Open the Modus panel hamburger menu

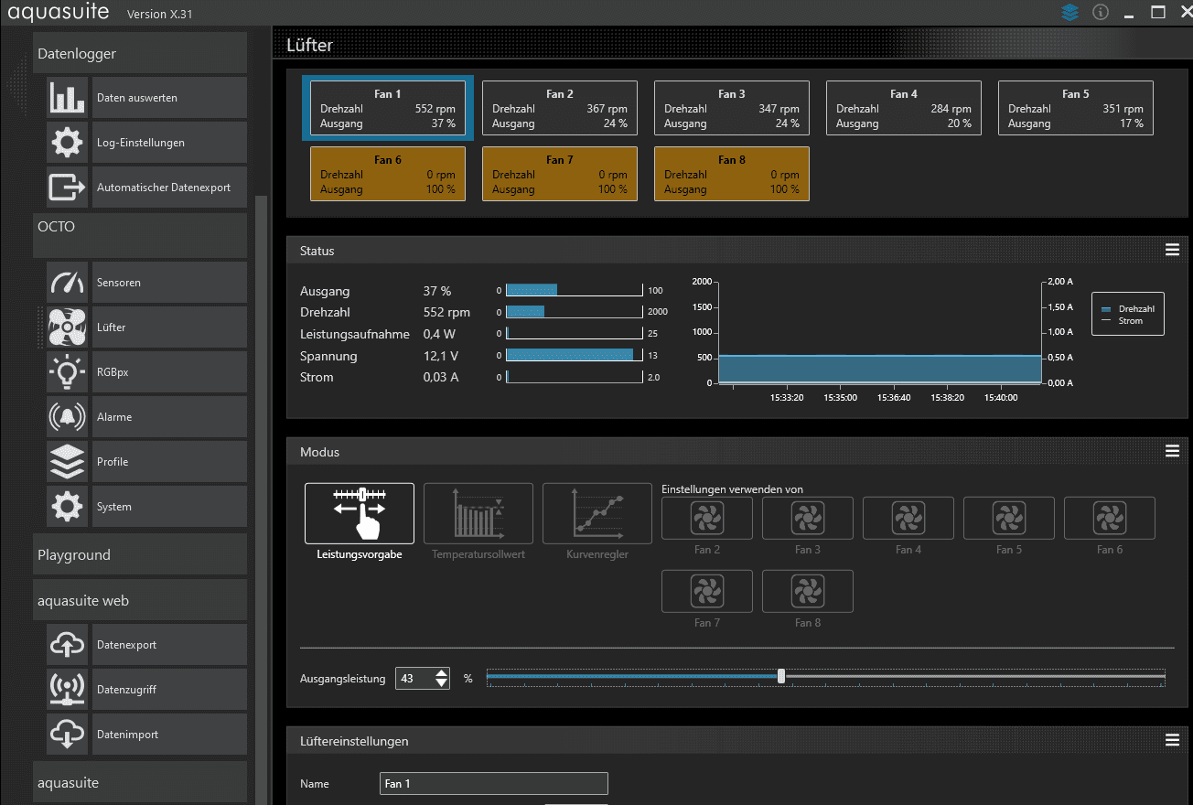pos(1172,451)
